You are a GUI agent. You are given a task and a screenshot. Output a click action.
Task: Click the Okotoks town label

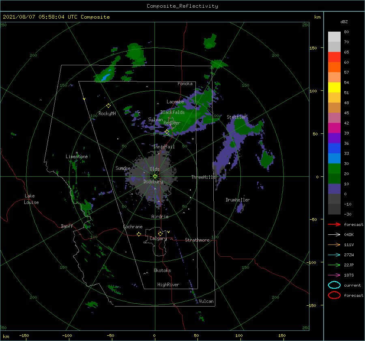[162, 270]
